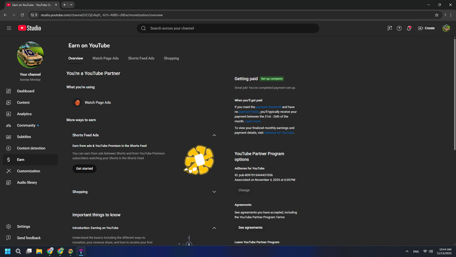
Task: Open the Studio hamburger navigation menu
Action: (9, 28)
